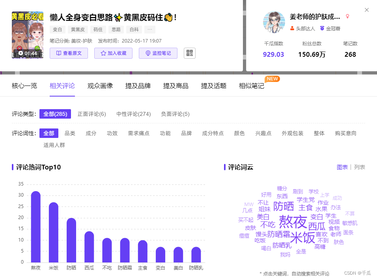Switch to the 提及商品 tab

(x=176, y=86)
